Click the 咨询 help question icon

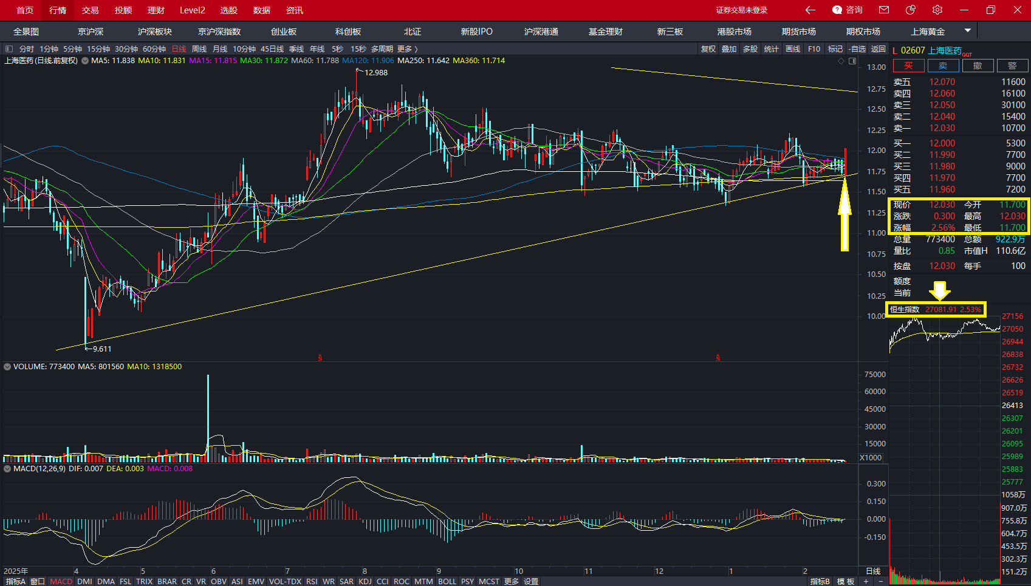click(x=837, y=10)
